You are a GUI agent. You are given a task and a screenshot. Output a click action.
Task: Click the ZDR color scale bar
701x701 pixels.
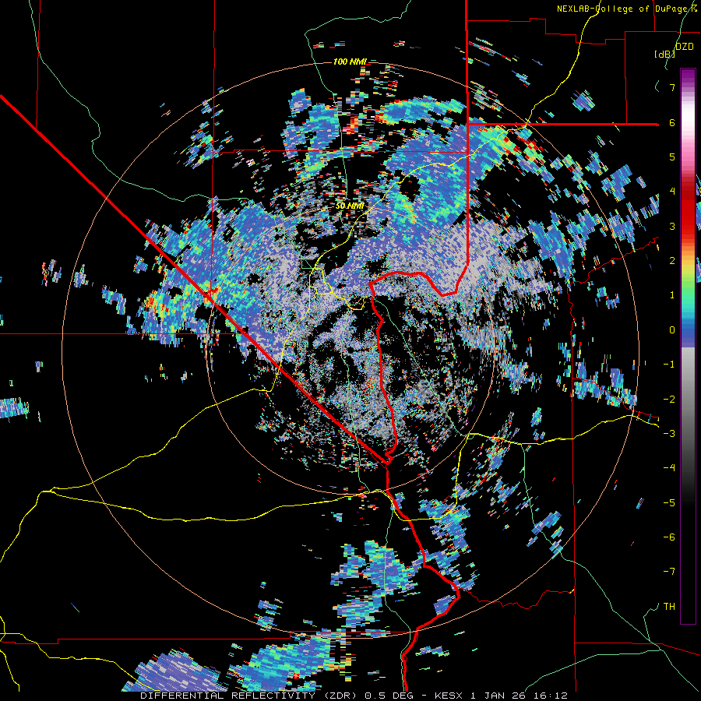coord(688,346)
